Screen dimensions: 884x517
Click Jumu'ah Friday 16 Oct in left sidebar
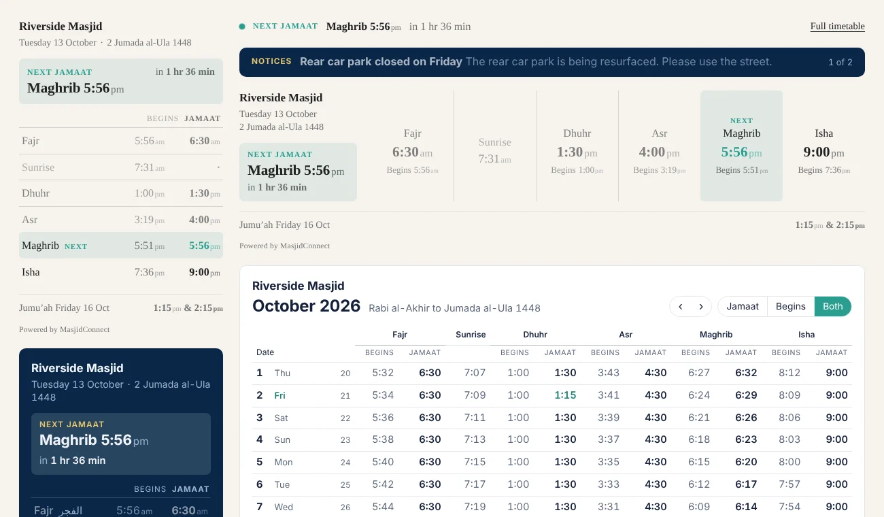65,307
